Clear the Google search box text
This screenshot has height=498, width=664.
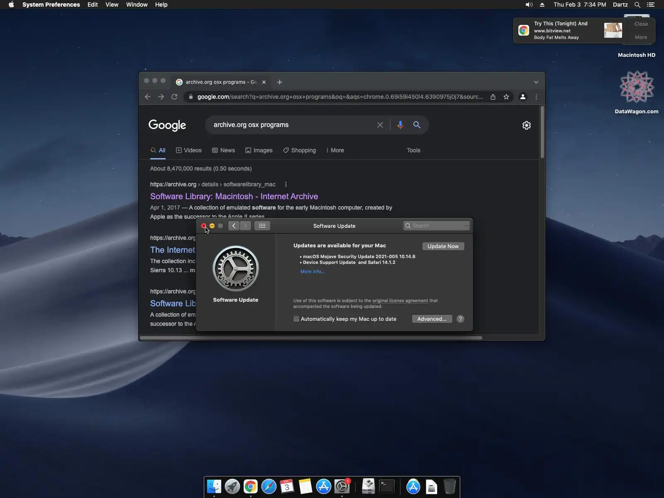point(380,125)
